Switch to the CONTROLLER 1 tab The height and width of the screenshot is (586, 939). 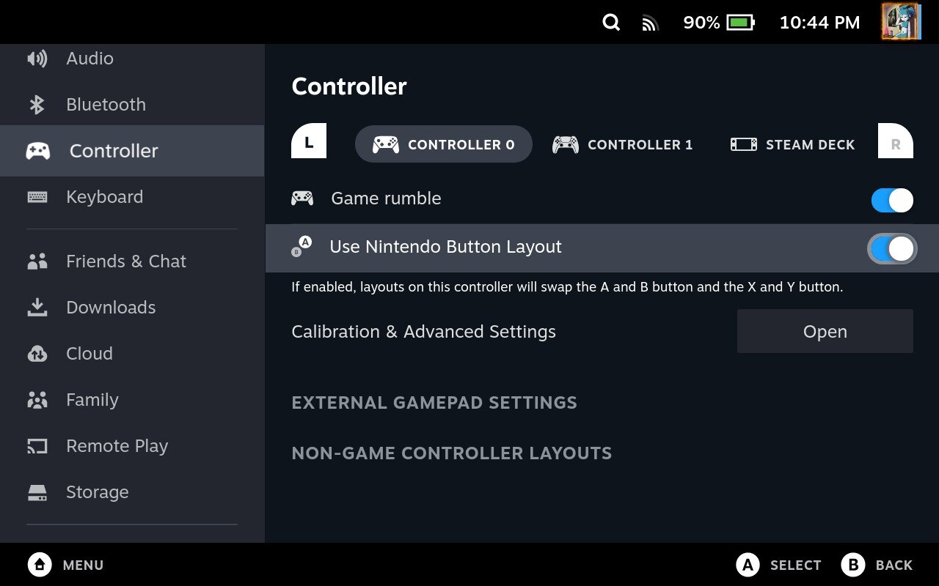pyautogui.click(x=622, y=144)
